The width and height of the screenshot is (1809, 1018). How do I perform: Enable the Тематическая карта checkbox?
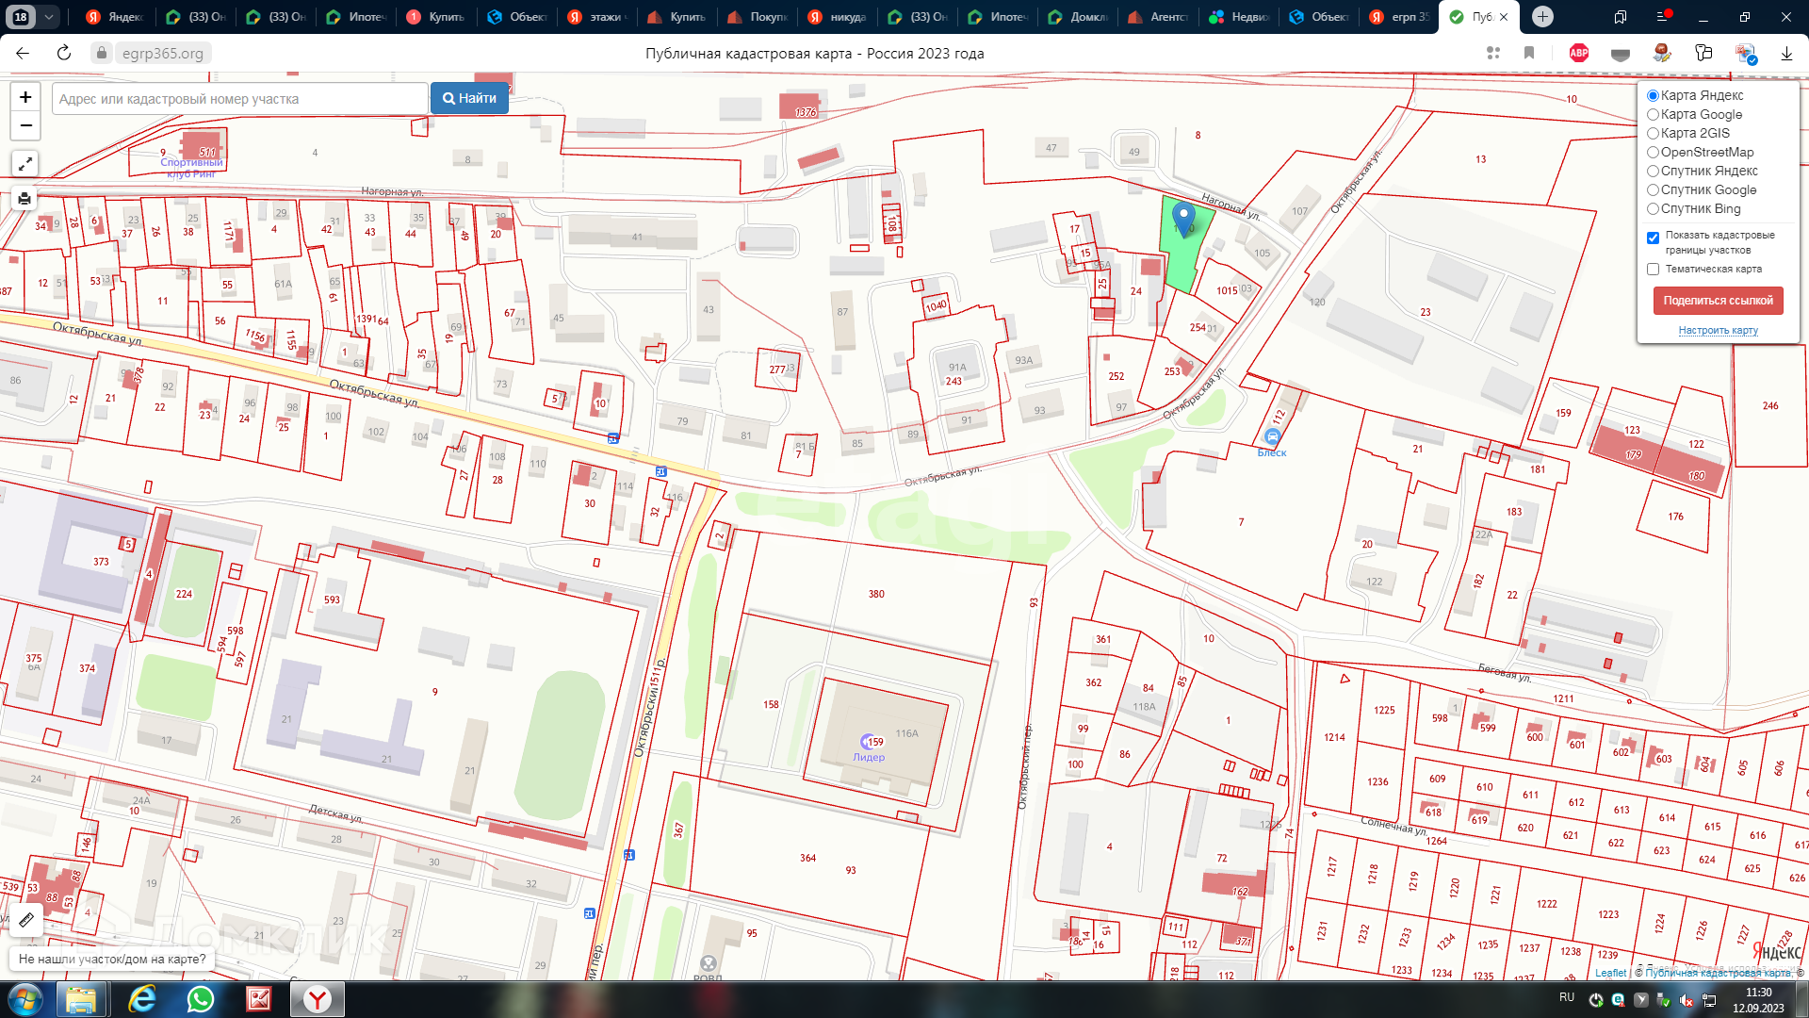(1653, 270)
